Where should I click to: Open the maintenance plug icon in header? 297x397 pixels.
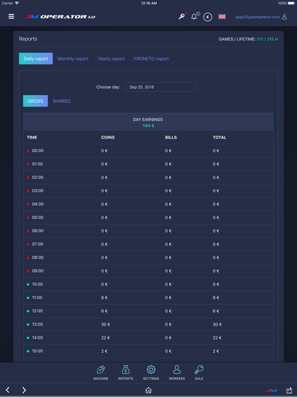pos(182,17)
